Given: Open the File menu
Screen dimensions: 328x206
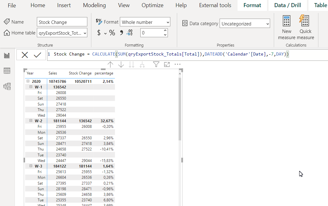Looking at the screenshot, I should tap(12, 6).
